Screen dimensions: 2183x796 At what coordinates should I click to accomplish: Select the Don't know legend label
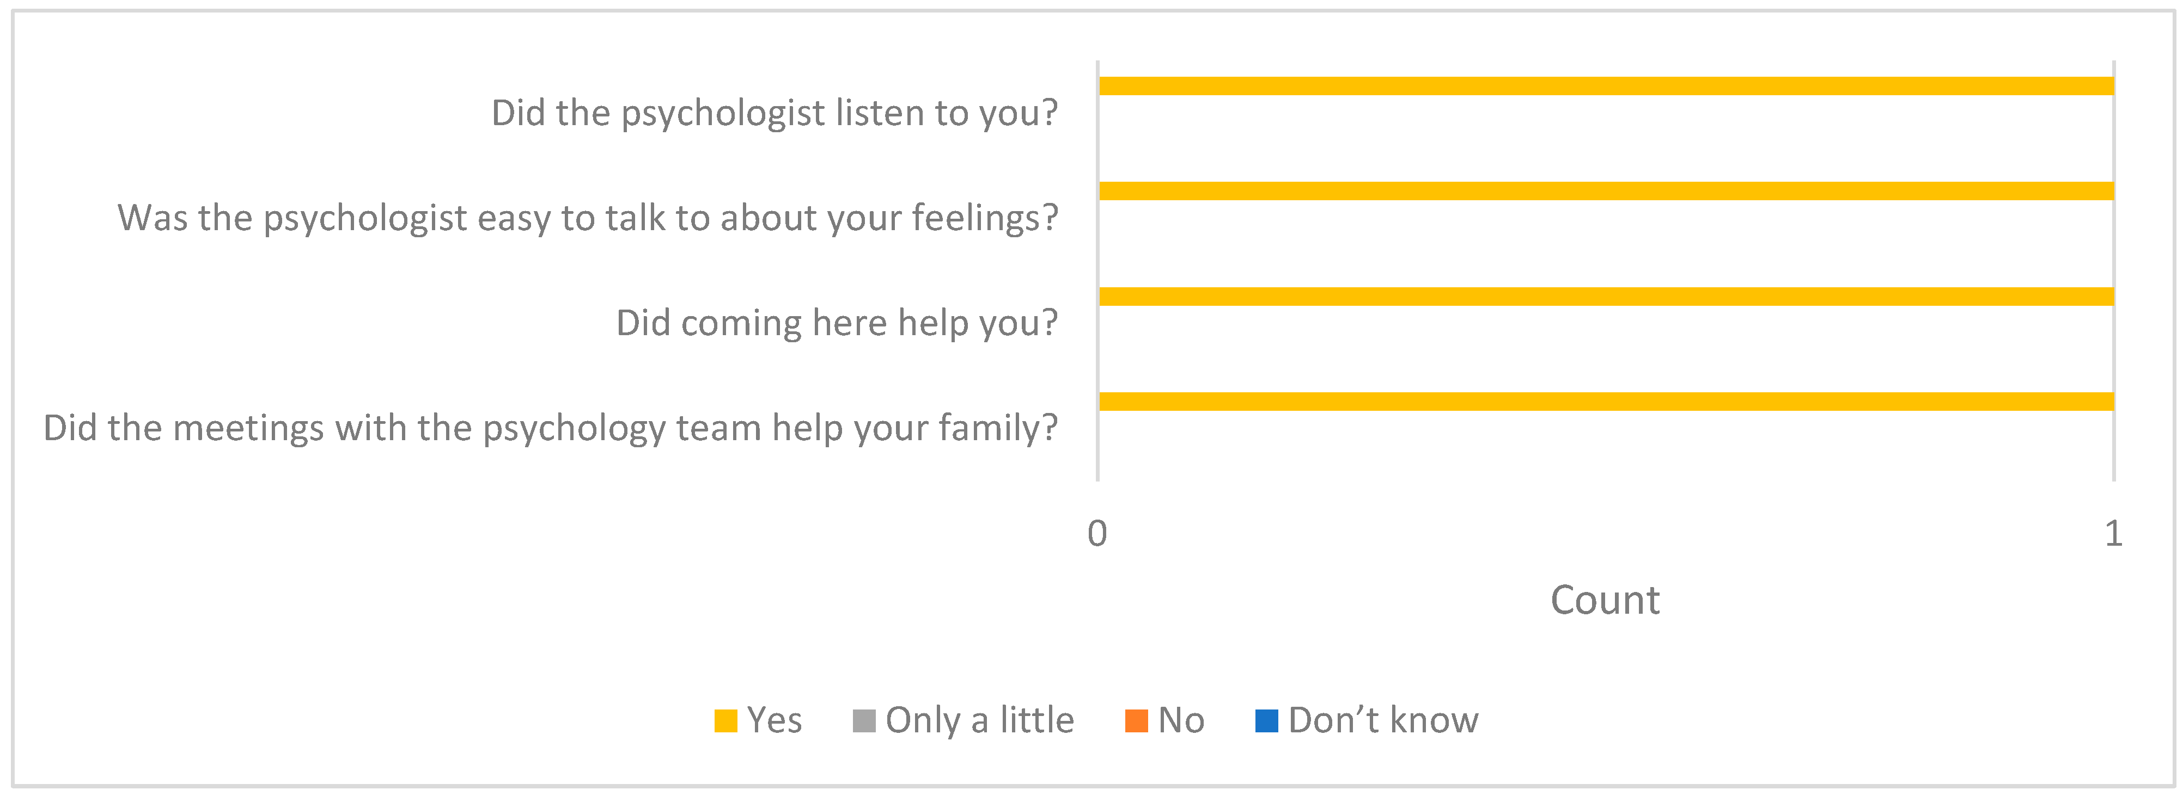(x=1382, y=720)
